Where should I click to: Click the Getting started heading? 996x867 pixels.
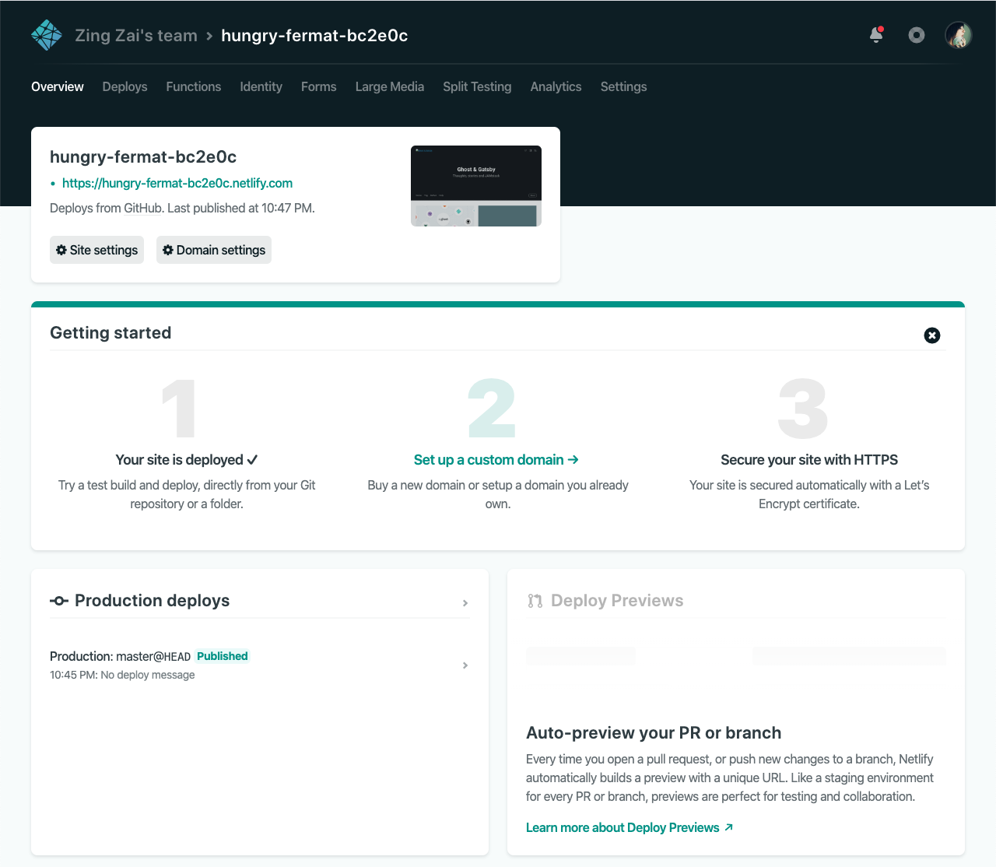(x=110, y=332)
